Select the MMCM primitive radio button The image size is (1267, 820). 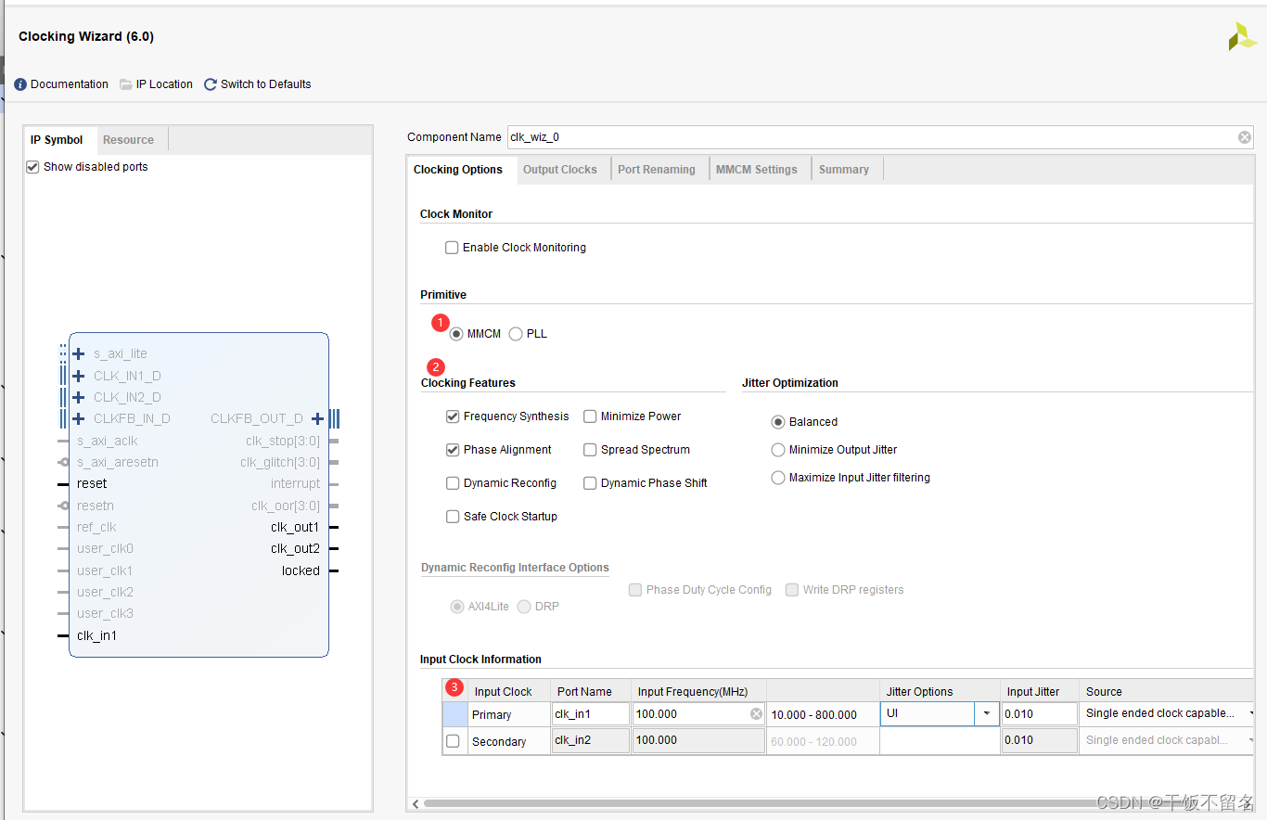coord(456,334)
